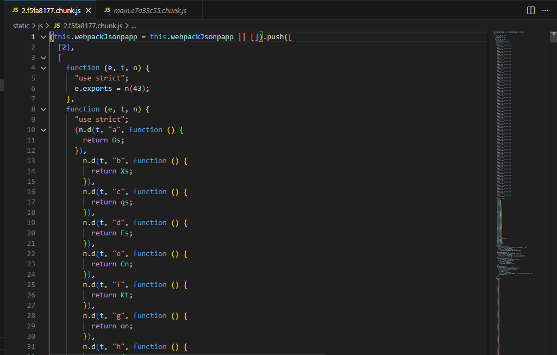Click the Split Editor Right icon
The image size is (557, 355).
coord(531,10)
